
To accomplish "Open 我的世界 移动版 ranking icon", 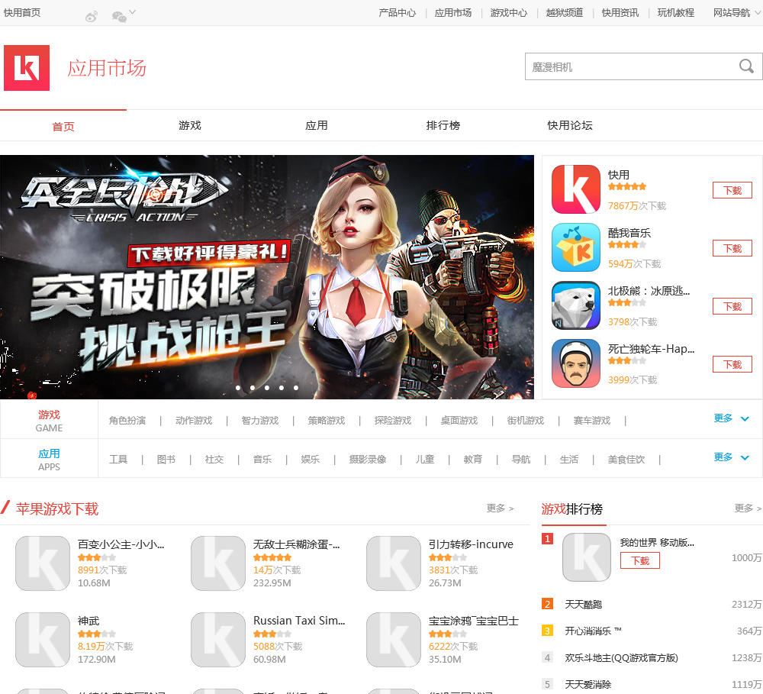I will pyautogui.click(x=587, y=557).
